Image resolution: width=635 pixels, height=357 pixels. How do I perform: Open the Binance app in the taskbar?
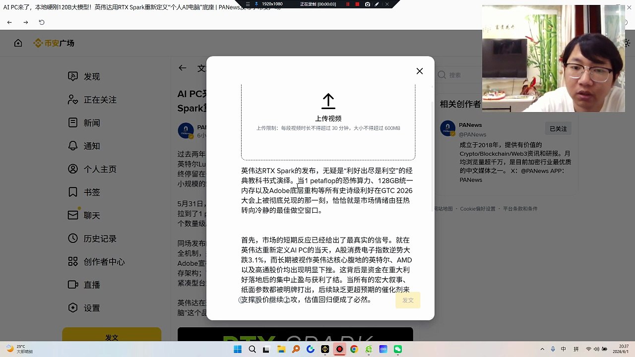(x=325, y=349)
